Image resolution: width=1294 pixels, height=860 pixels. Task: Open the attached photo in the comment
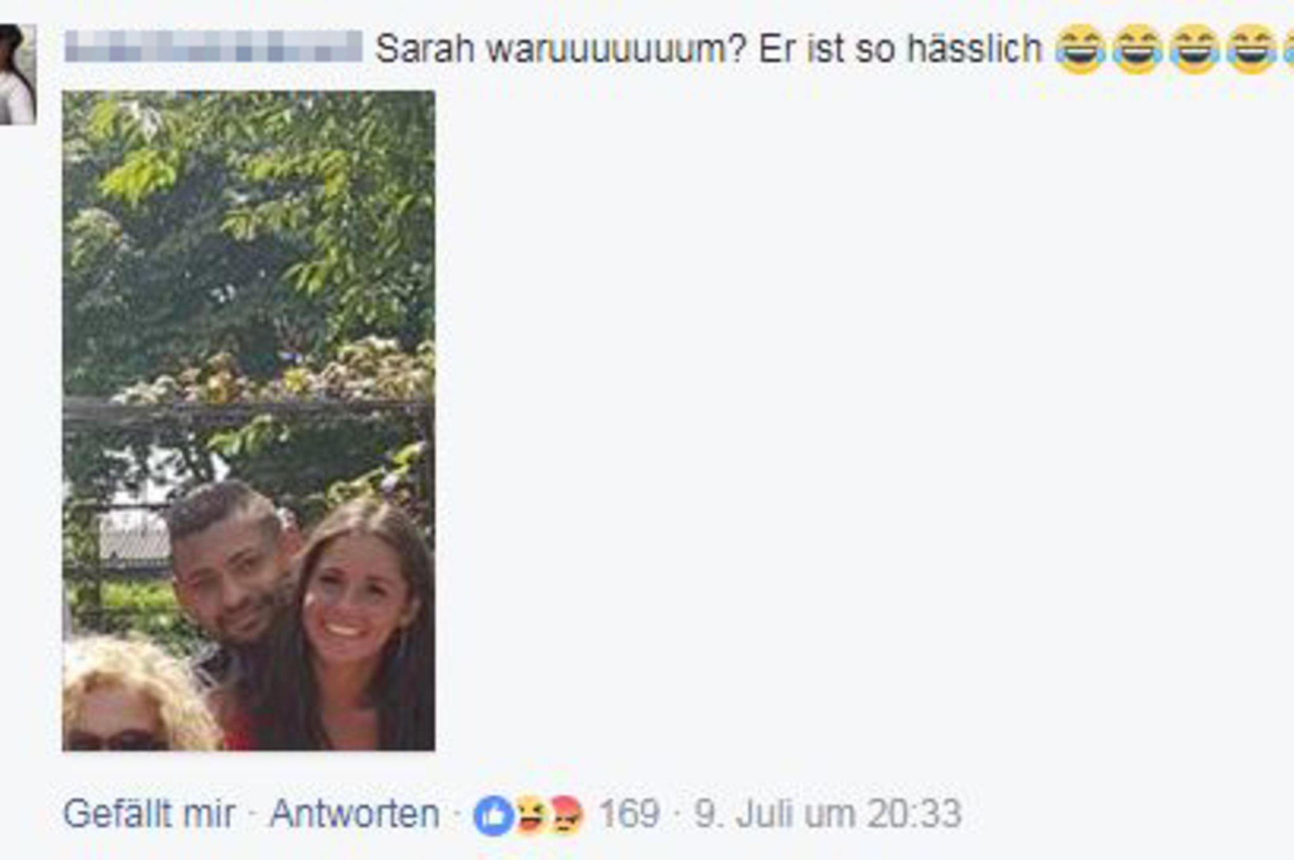[x=248, y=420]
